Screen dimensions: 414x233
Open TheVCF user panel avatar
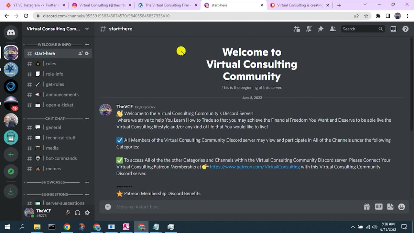pos(29,213)
